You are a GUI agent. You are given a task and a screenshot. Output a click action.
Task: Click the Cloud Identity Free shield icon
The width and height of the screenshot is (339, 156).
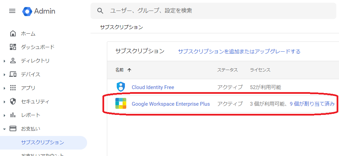[120, 87]
